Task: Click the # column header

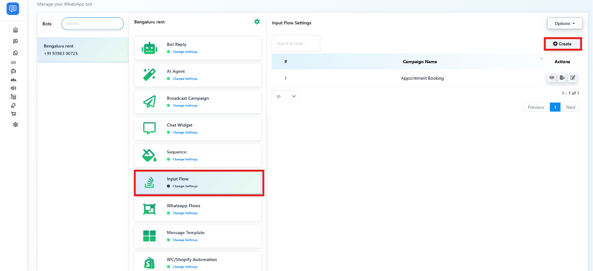Action: tap(286, 62)
